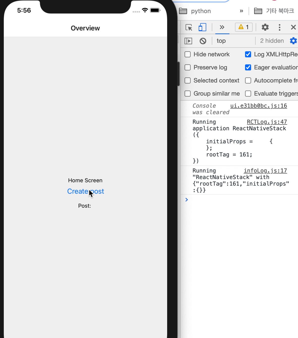Open the 기타 북마크 folder
The width and height of the screenshot is (298, 338).
(x=274, y=11)
